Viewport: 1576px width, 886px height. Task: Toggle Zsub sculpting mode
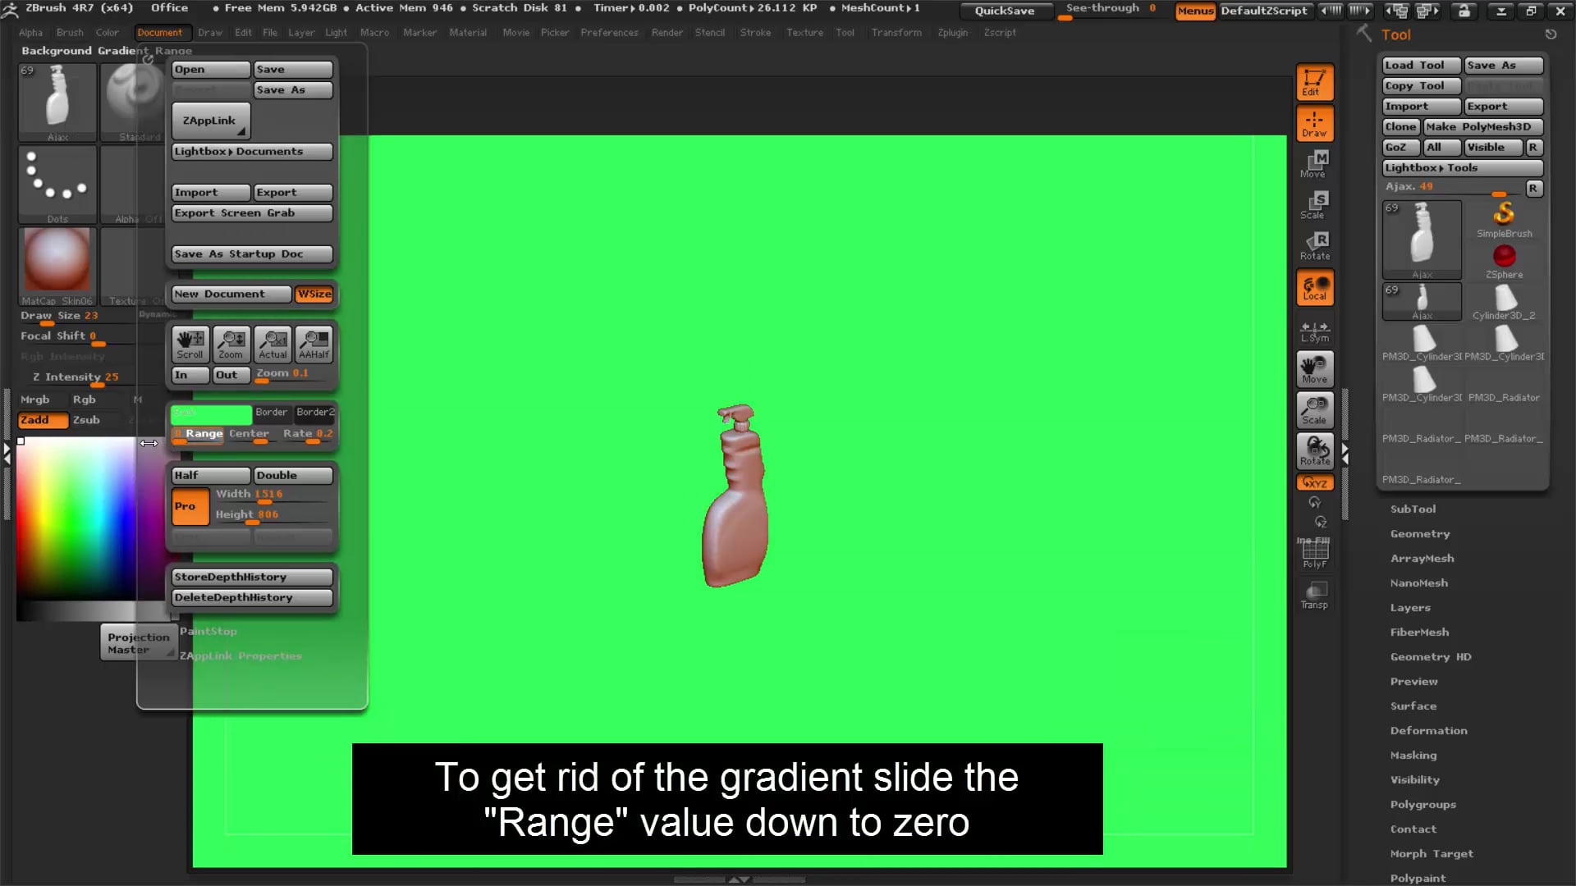pyautogui.click(x=86, y=420)
